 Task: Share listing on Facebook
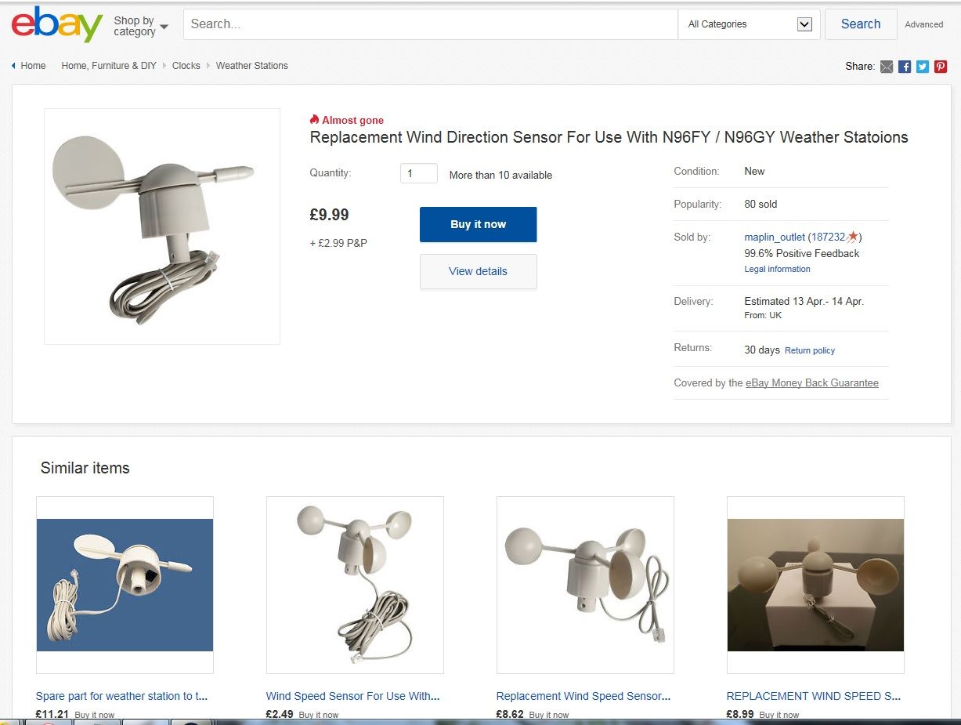tap(905, 67)
